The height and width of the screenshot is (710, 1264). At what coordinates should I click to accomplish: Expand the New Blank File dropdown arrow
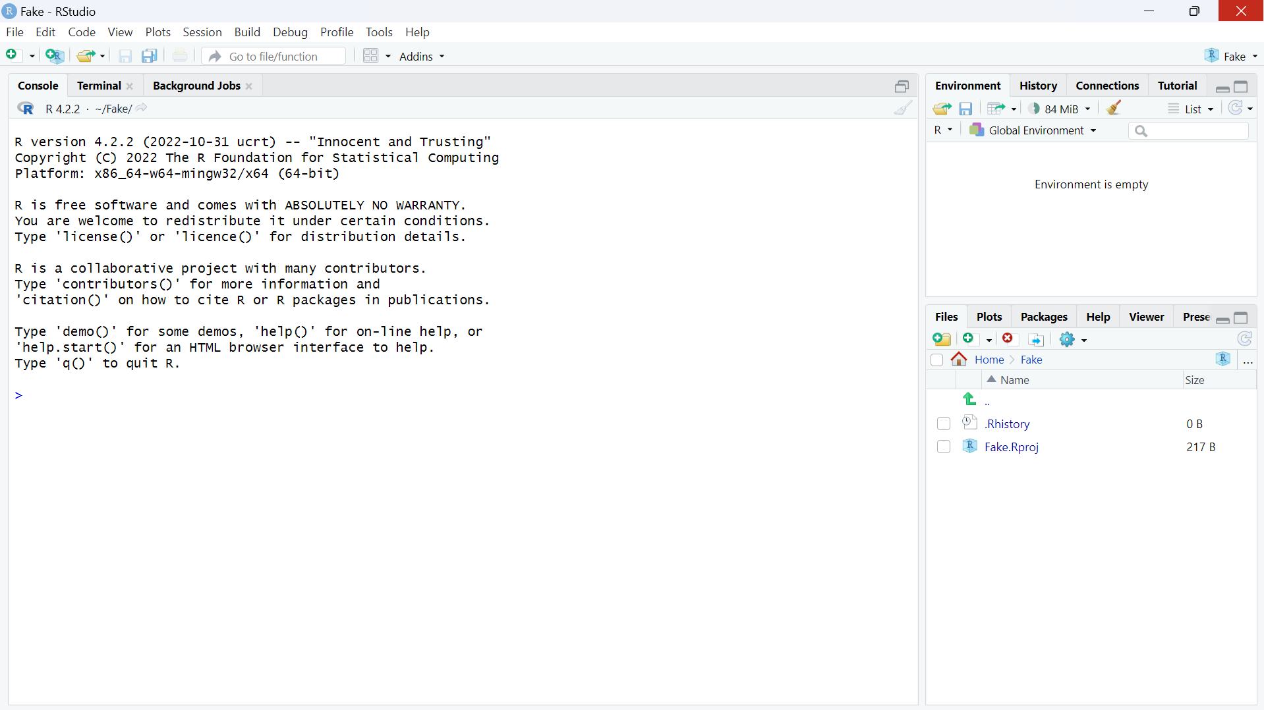point(989,340)
